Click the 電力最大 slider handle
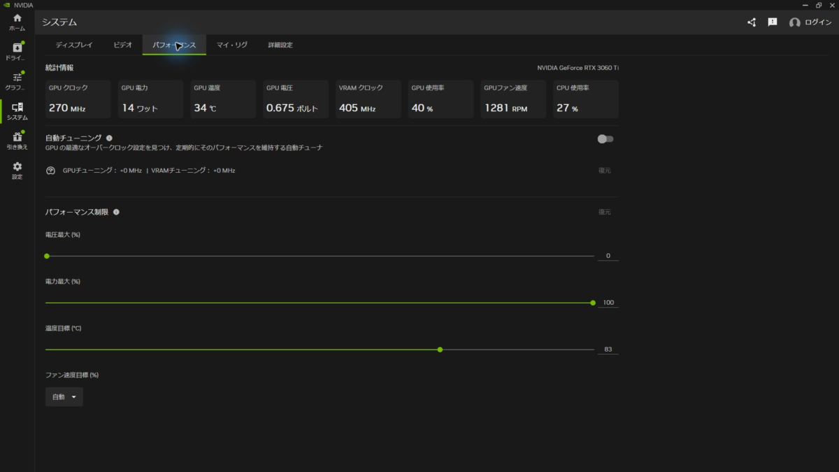 (x=593, y=303)
